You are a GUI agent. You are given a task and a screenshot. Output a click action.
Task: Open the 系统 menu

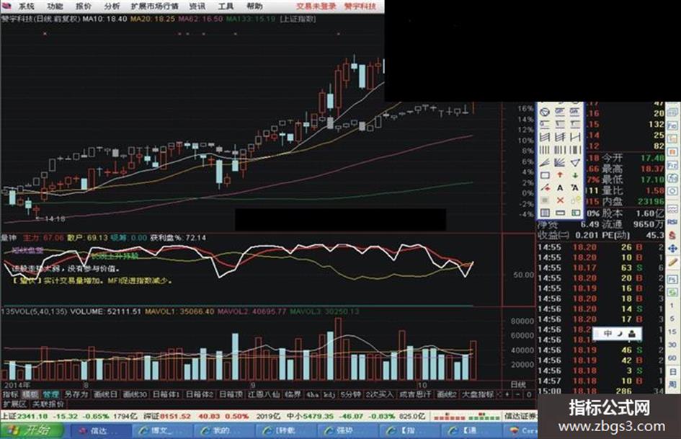tap(26, 6)
